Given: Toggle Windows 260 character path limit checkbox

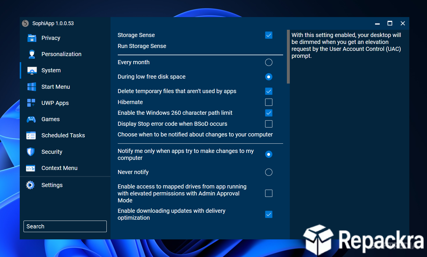Looking at the screenshot, I should coord(269,113).
